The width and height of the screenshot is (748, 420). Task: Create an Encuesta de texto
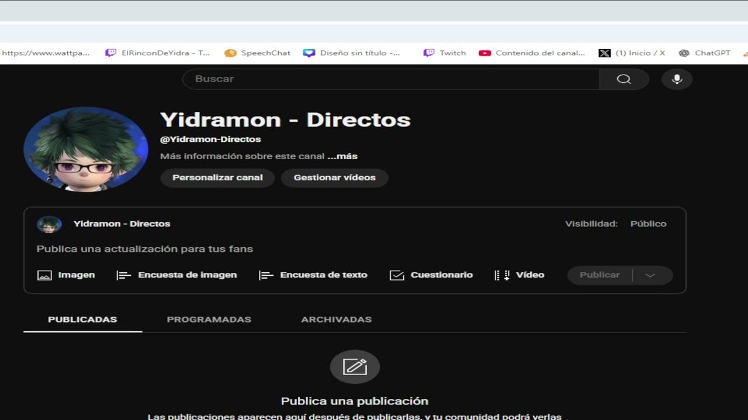tap(313, 275)
